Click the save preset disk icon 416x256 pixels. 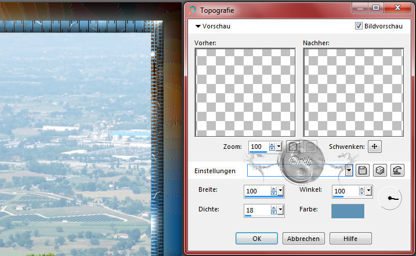(x=364, y=170)
